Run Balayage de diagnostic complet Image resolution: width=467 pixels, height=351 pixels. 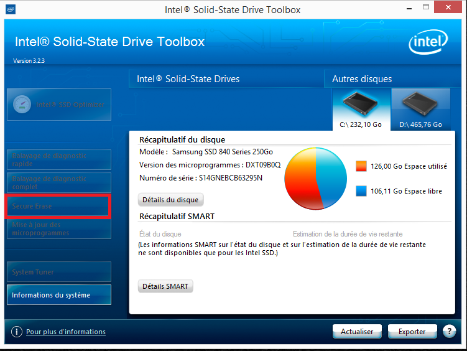point(59,182)
